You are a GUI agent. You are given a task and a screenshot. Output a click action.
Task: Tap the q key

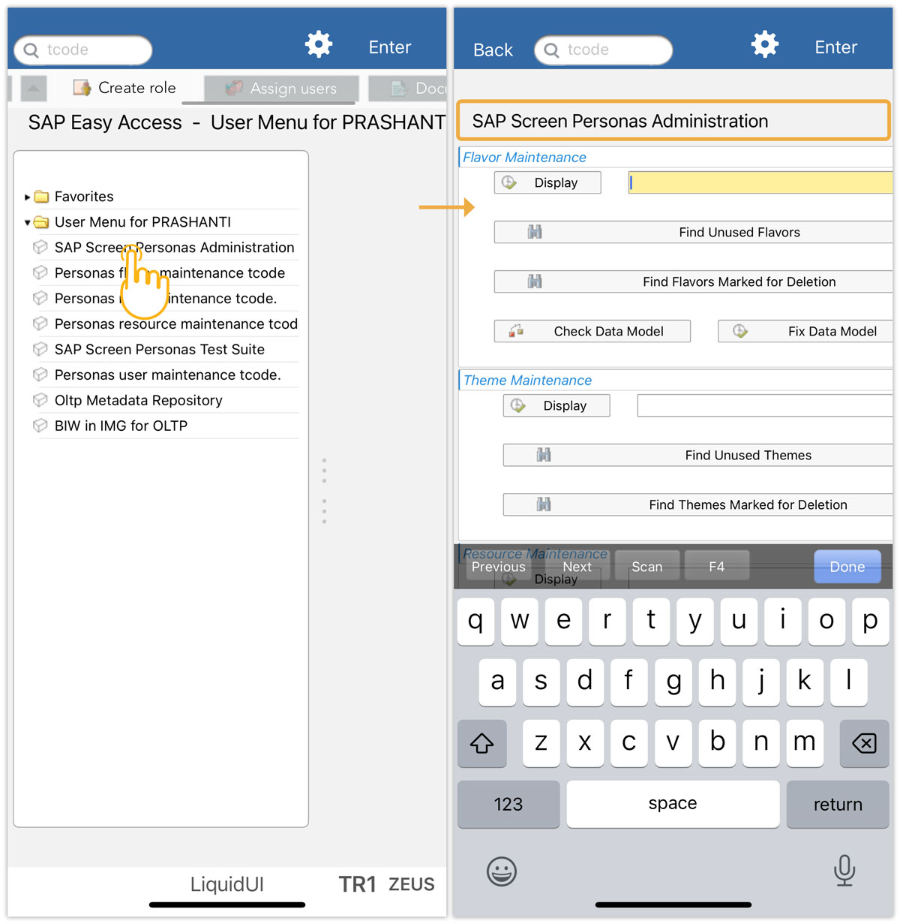click(475, 622)
